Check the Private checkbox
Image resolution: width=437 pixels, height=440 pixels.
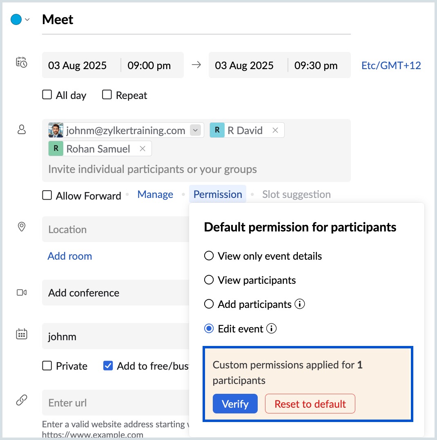coord(47,366)
